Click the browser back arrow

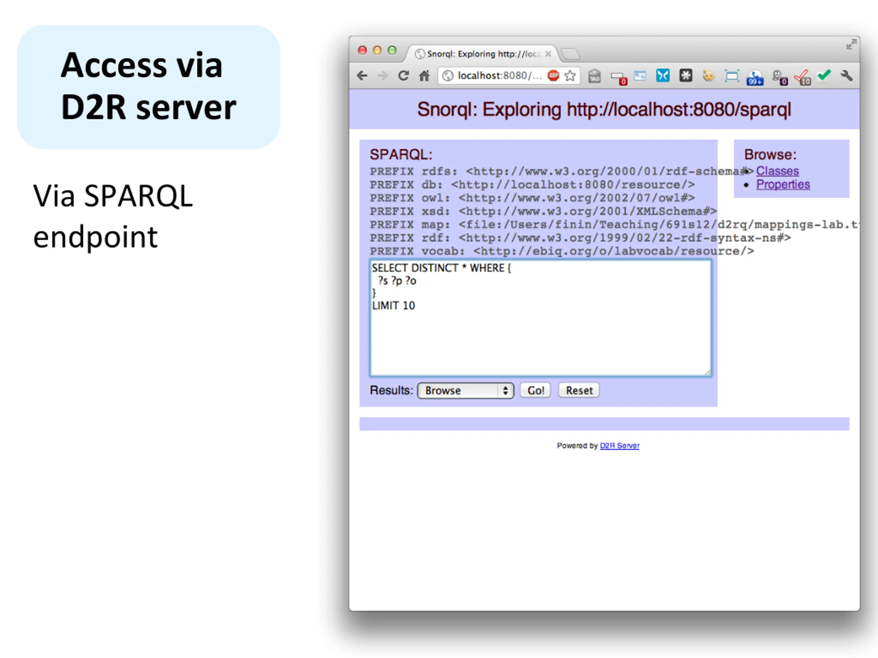[x=362, y=75]
